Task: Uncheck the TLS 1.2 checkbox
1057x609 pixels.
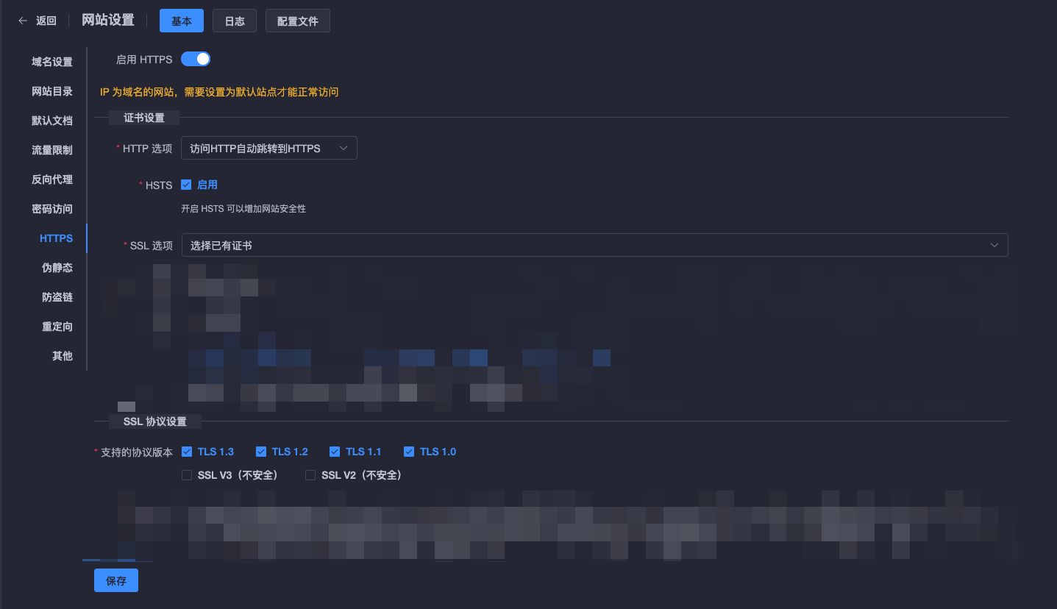Action: coord(261,452)
